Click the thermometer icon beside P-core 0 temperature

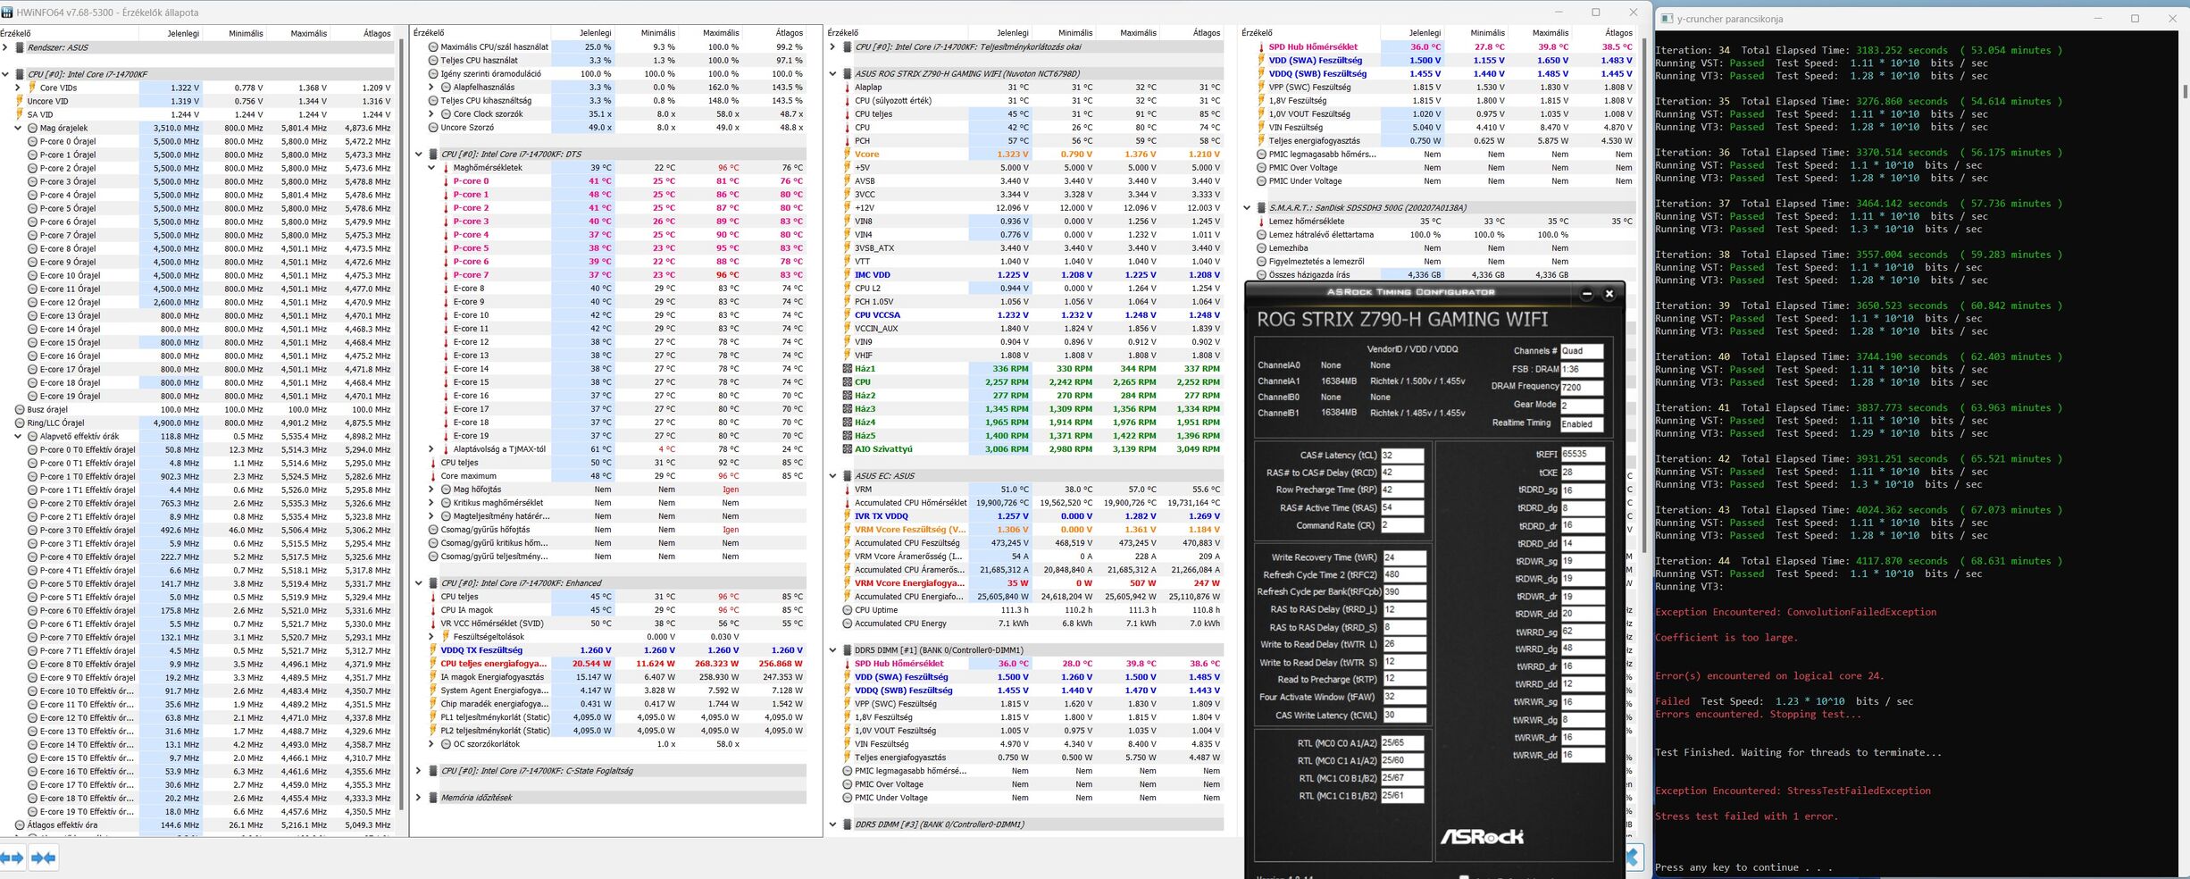coord(446,181)
